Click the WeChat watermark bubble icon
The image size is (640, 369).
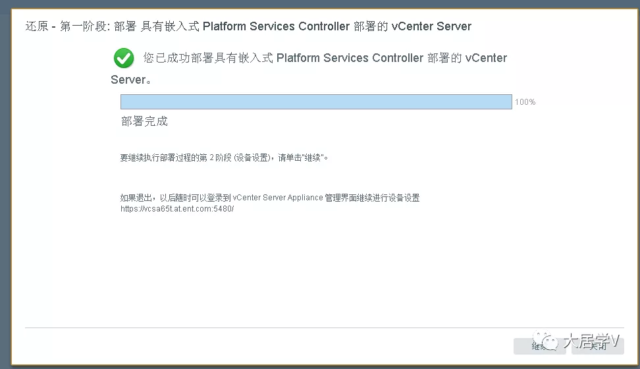point(546,341)
